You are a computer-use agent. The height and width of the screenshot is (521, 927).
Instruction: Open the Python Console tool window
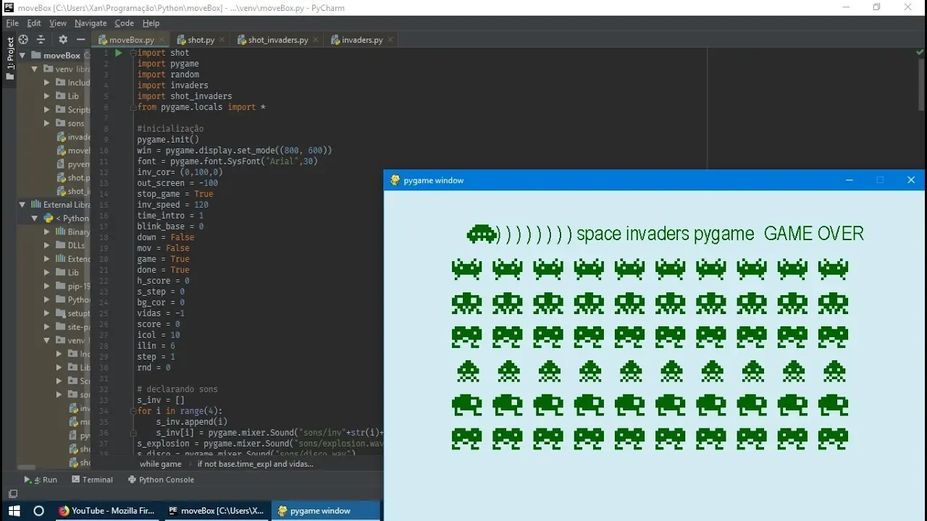[161, 480]
